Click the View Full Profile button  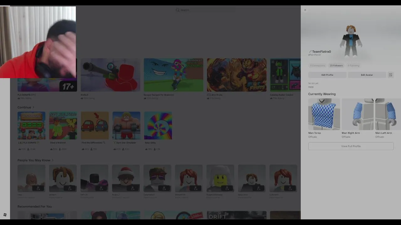click(351, 146)
